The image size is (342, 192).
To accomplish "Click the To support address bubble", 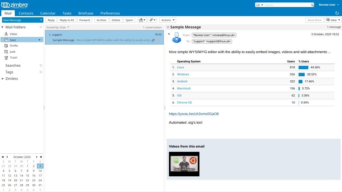I will [212, 41].
